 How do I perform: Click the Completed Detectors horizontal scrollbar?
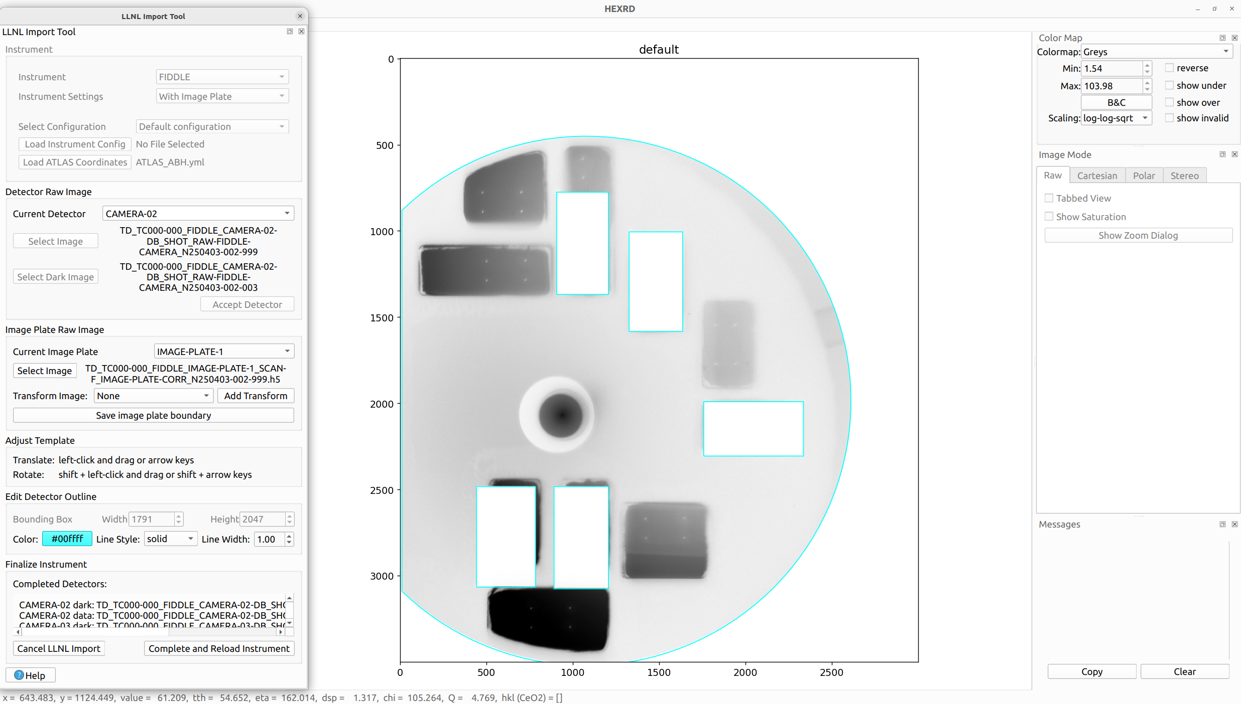click(149, 632)
